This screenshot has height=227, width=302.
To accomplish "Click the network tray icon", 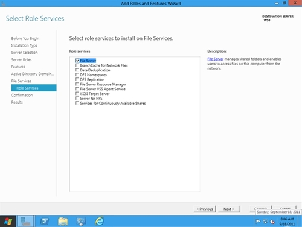I will coord(265,222).
